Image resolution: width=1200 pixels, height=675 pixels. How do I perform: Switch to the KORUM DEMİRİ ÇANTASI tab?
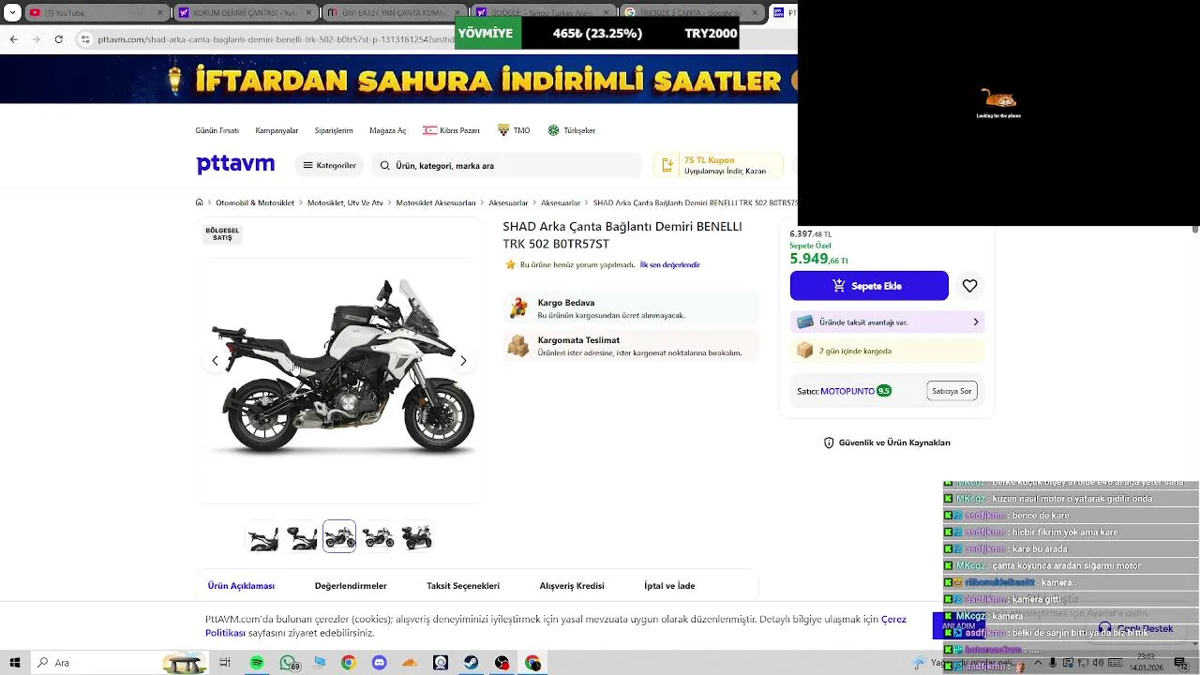coord(244,13)
